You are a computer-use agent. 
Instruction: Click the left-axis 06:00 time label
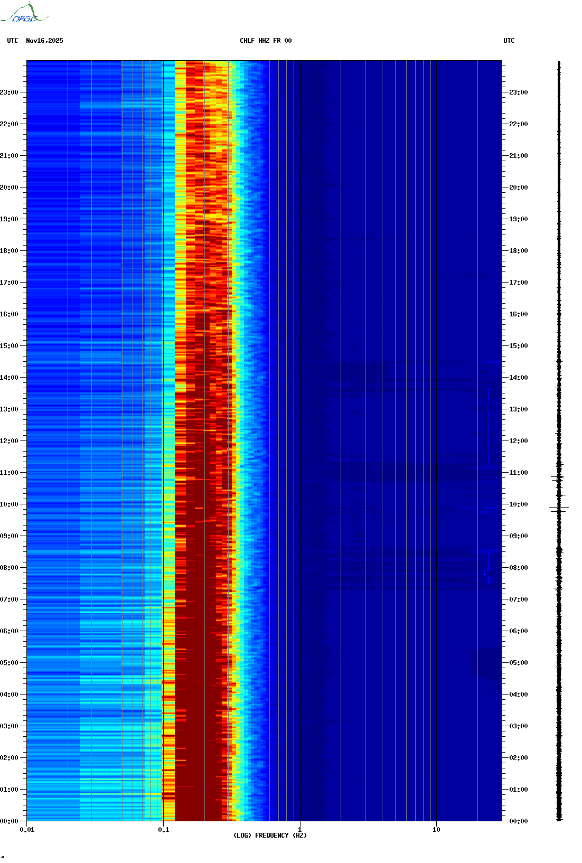pyautogui.click(x=9, y=631)
